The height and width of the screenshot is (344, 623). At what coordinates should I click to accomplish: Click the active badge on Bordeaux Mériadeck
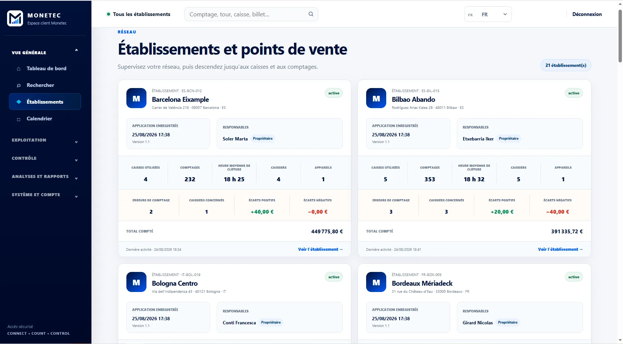click(574, 277)
